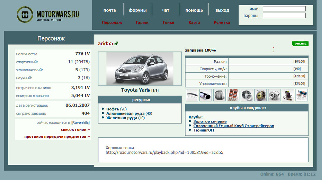This screenshot has width=322, height=180.
Task: Click the clutch disc part icon
Action: click(247, 95)
